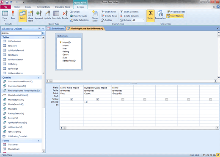Collapse the navigation pane shutter button

(43, 29)
